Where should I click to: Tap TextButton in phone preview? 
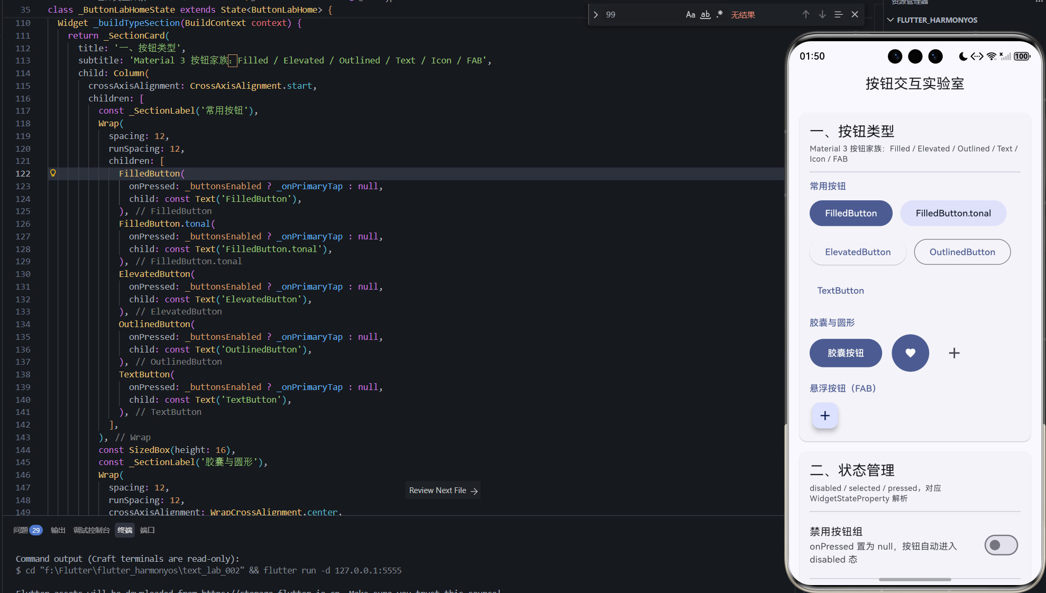point(840,291)
